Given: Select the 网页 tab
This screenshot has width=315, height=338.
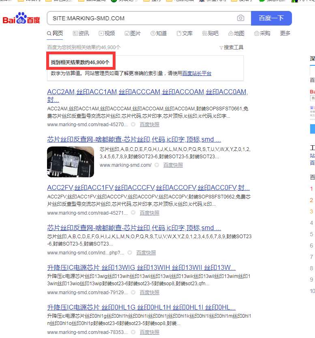Looking at the screenshot, I should [55, 33].
